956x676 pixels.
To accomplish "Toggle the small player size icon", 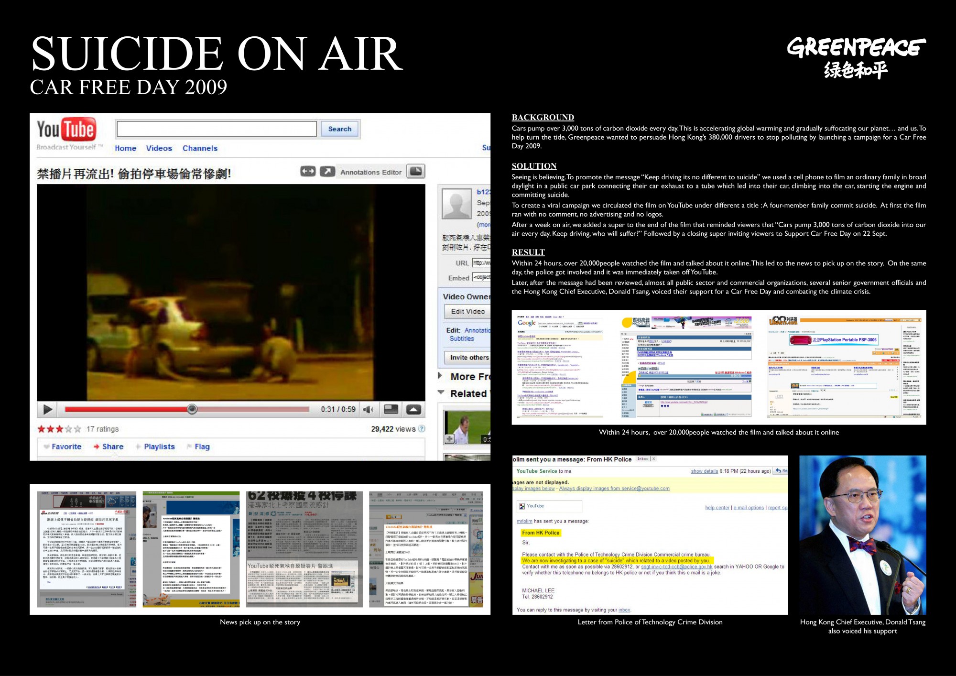I will click(391, 409).
